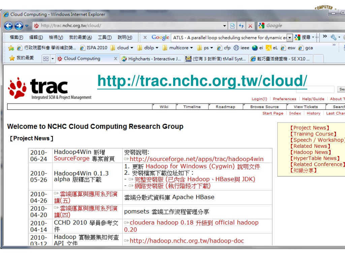Click the Quick Tabs grid icon
Image resolution: width=345 pixels, height=258 pixels.
[46, 58]
